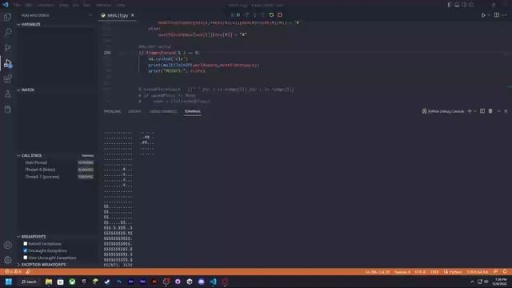
Task: Kill the terminal with trash icon
Action: pyautogui.click(x=490, y=111)
